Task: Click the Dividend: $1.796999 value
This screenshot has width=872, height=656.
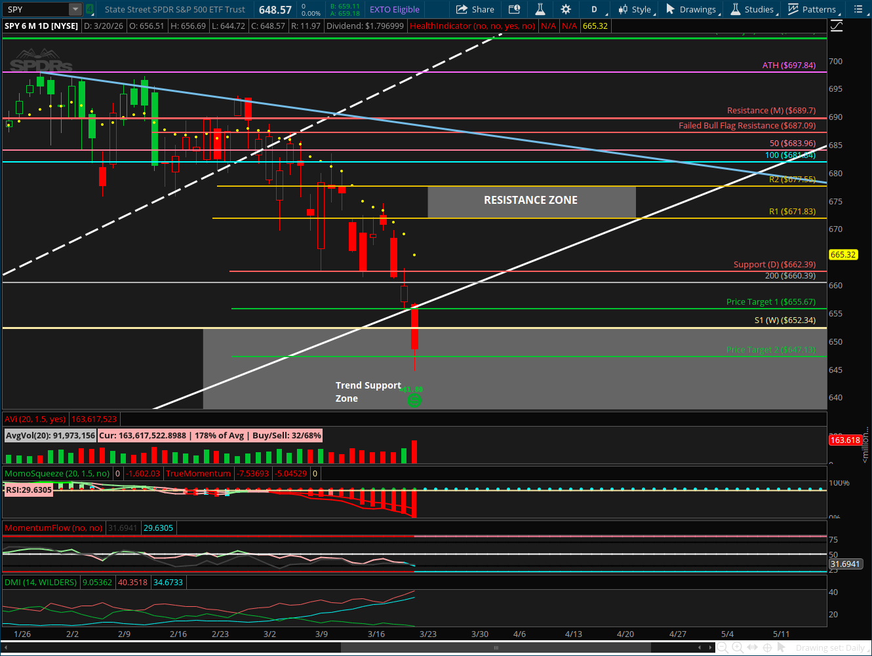Action: tap(365, 26)
